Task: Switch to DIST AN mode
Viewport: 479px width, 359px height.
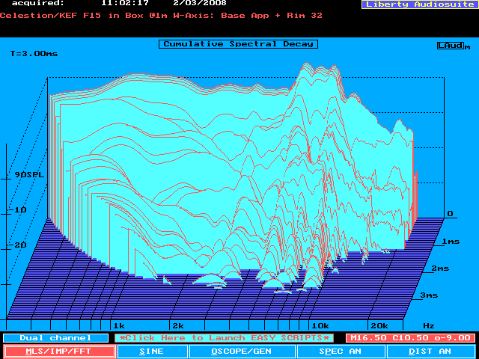Action: click(x=430, y=351)
